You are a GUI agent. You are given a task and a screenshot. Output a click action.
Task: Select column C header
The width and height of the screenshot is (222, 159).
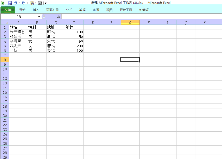[56, 23]
